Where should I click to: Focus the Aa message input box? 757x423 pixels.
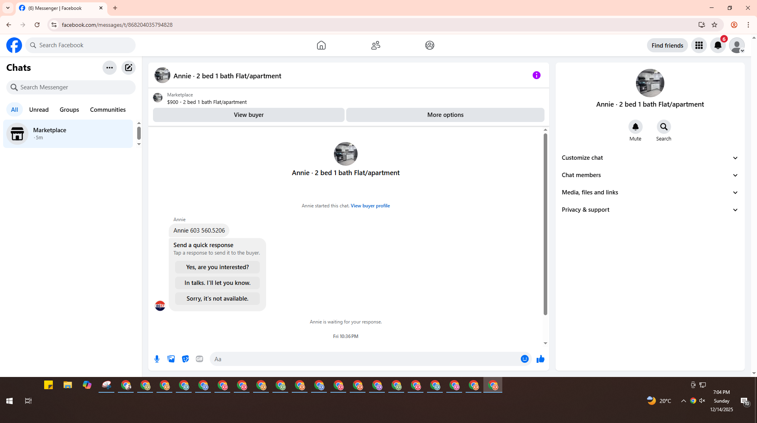(365, 359)
